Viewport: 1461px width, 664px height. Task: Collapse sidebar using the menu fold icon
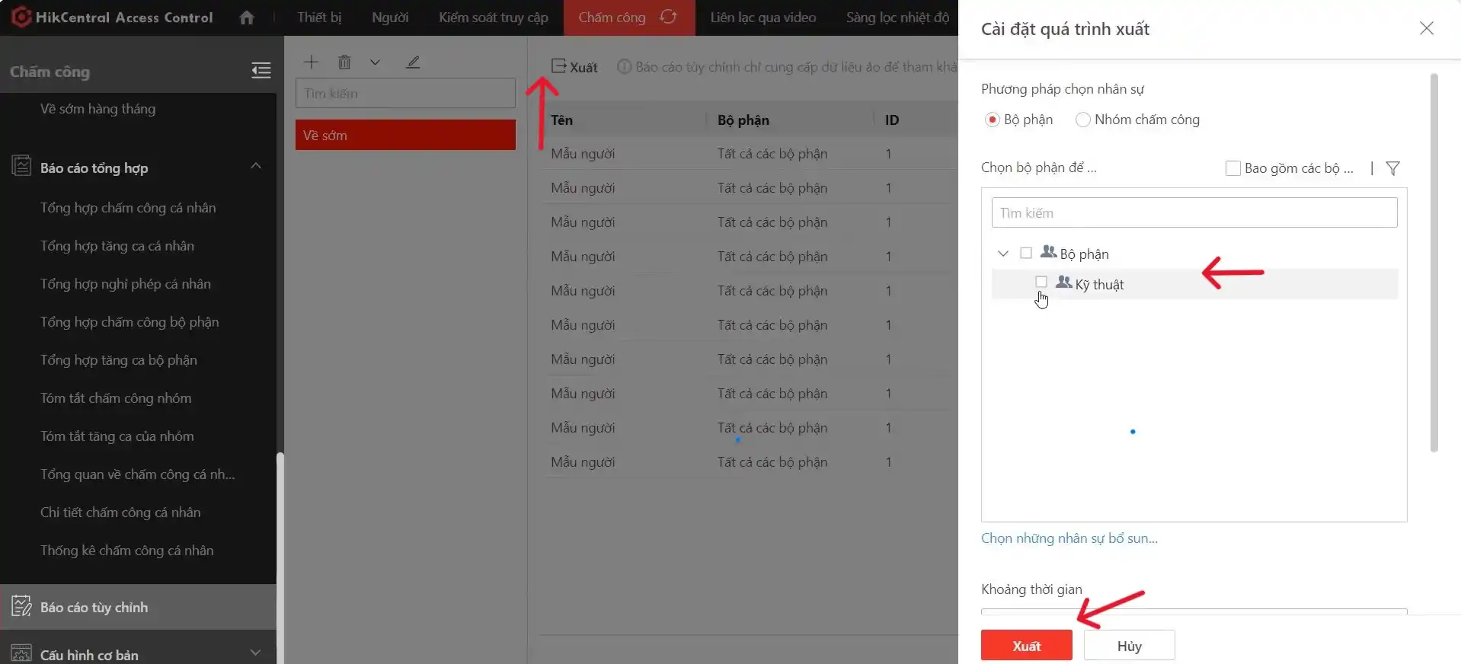pyautogui.click(x=261, y=71)
